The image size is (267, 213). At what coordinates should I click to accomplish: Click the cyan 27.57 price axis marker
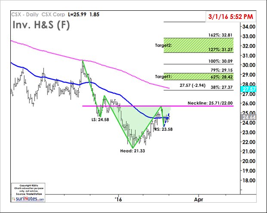point(249,89)
